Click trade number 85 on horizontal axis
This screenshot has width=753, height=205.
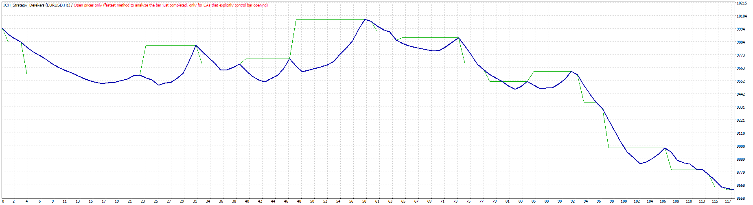(534, 201)
